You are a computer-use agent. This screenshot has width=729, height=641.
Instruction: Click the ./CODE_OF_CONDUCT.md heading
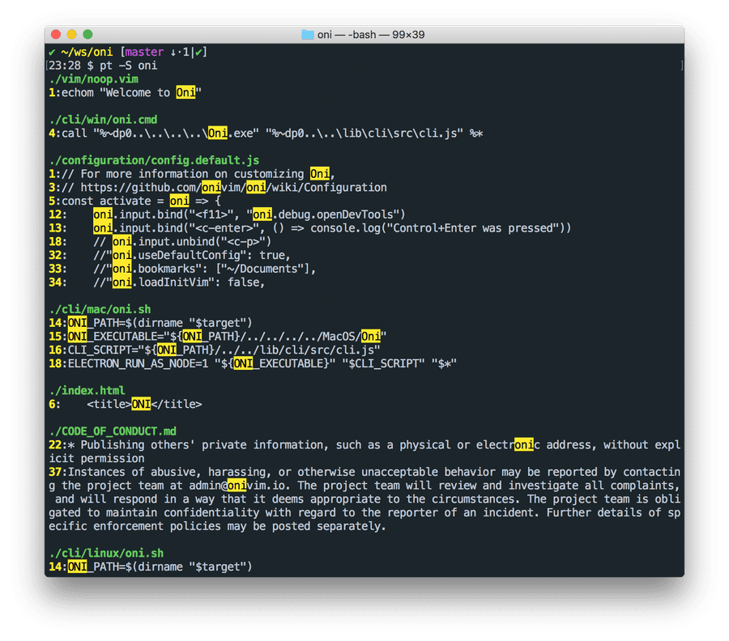tap(115, 431)
